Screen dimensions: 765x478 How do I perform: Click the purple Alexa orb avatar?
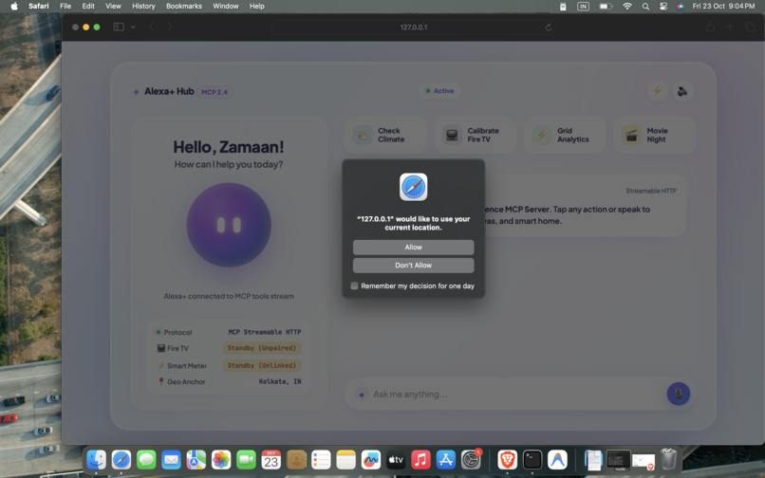click(x=229, y=225)
